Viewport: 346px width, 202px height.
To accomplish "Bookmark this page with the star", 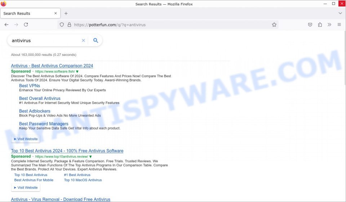I will (x=274, y=25).
